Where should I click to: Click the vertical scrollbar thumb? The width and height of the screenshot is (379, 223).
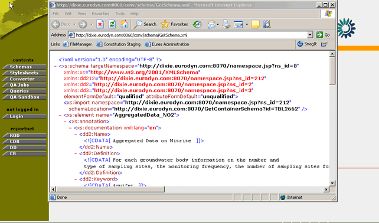332,71
